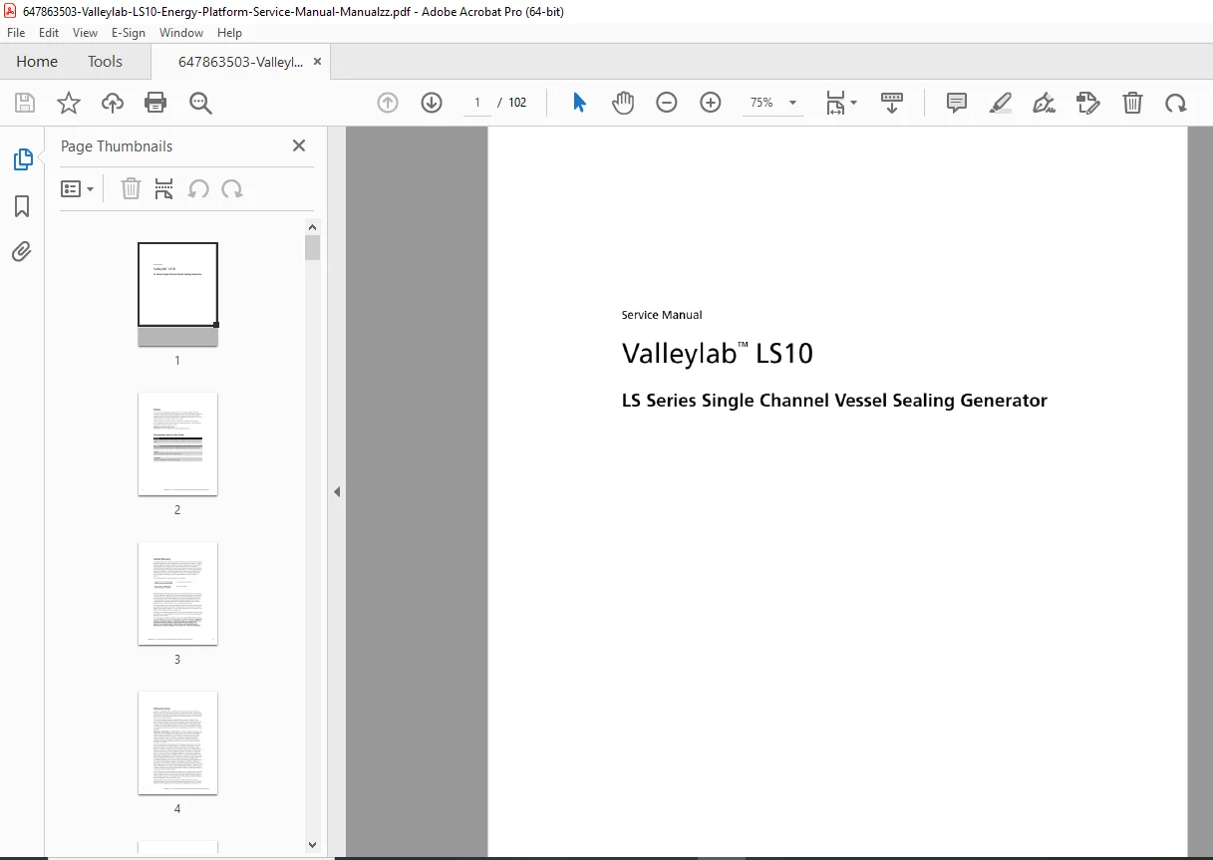Open the Bookmarks sidebar panel

(x=22, y=206)
